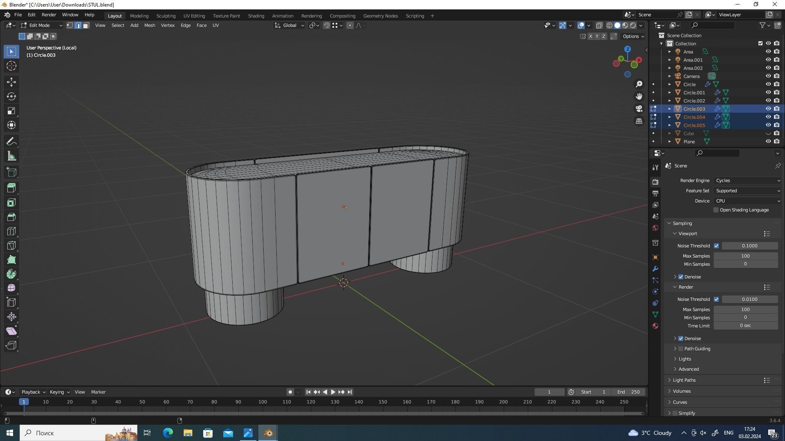785x441 pixels.
Task: Open the Options button in viewport header
Action: pyautogui.click(x=633, y=36)
